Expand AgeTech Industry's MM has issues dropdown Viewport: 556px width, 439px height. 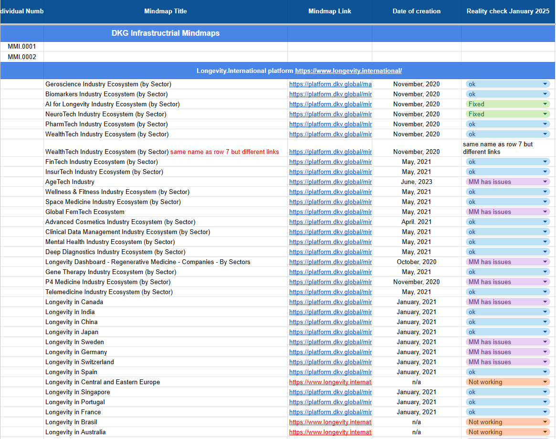pyautogui.click(x=545, y=182)
